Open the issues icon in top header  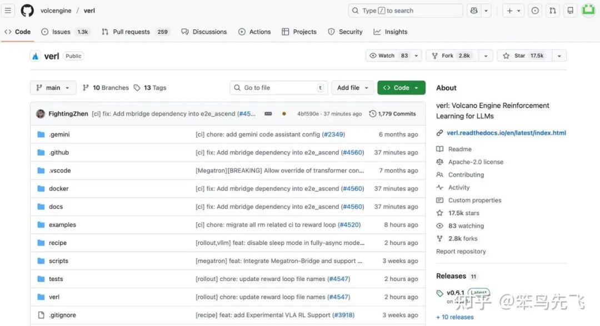[x=535, y=11]
